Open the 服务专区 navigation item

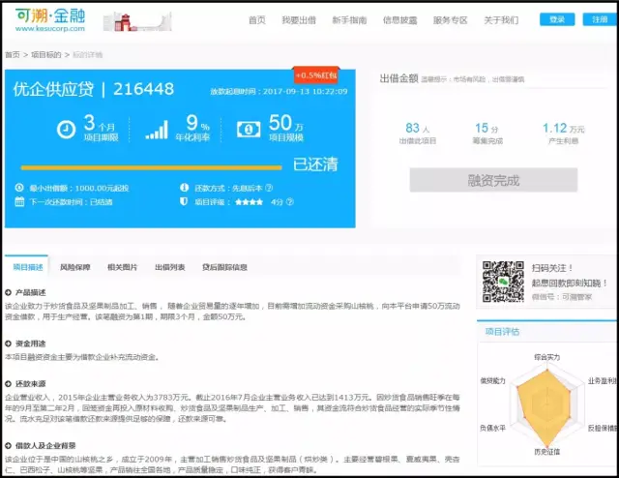(x=450, y=19)
